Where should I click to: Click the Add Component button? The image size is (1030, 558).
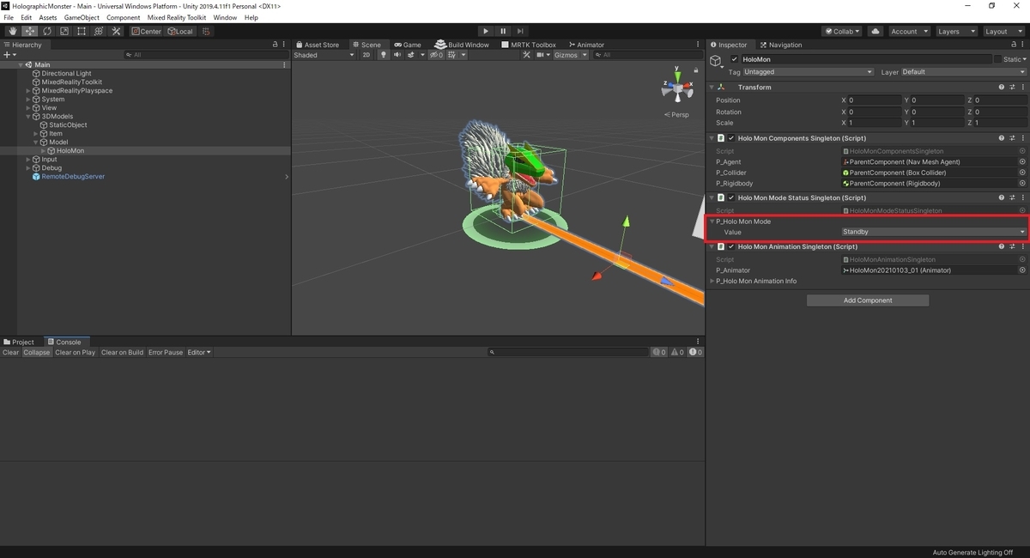[868, 300]
